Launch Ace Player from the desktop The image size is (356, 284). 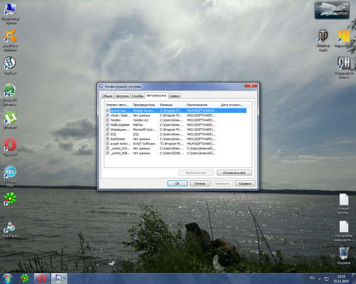tap(10, 228)
